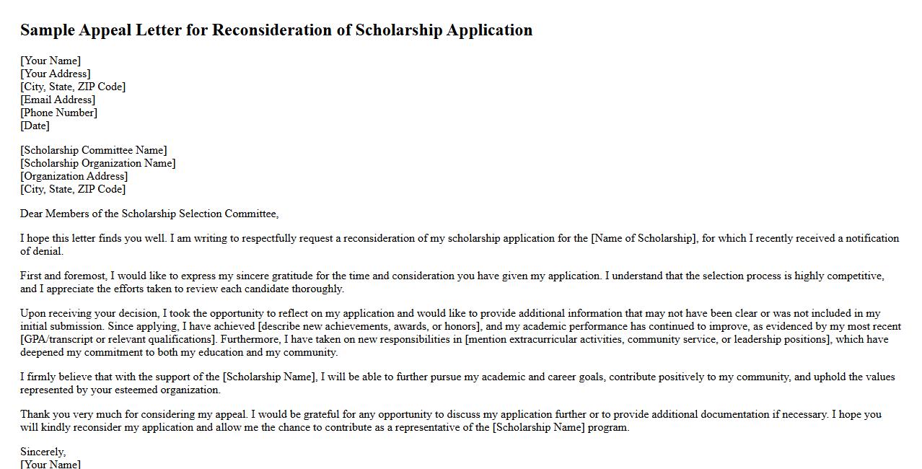This screenshot has width=922, height=469.
Task: Click the [Date] placeholder
Action: pos(35,126)
